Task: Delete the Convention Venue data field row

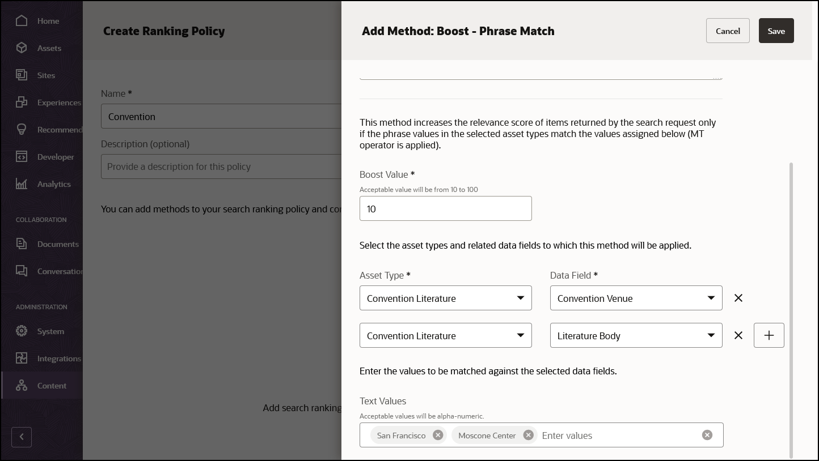Action: 738,298
